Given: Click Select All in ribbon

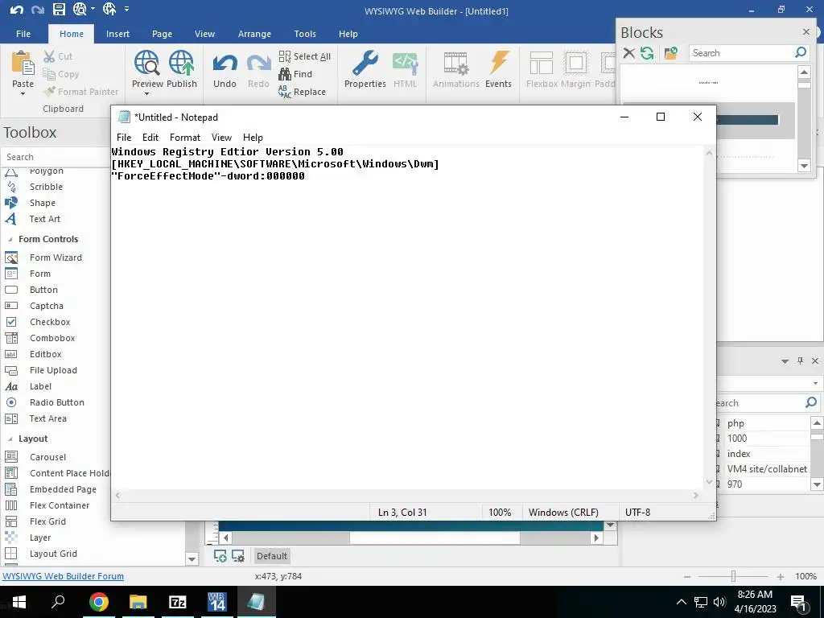Looking at the screenshot, I should pos(305,56).
